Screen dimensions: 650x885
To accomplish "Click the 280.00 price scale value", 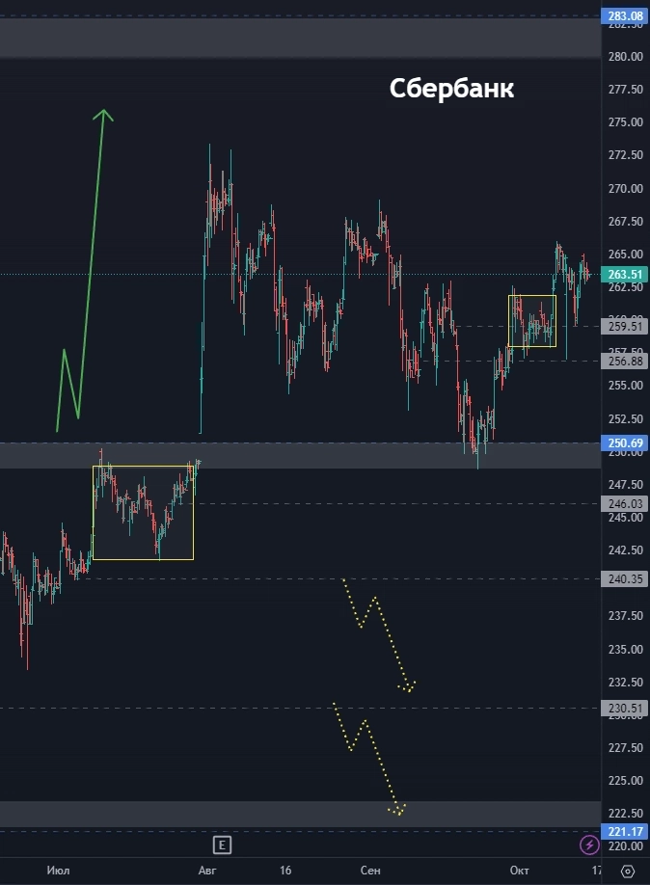I will pyautogui.click(x=625, y=57).
